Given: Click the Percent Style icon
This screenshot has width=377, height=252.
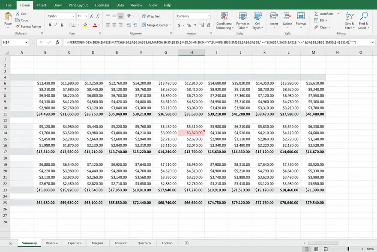Looking at the screenshot, I should [x=189, y=25].
